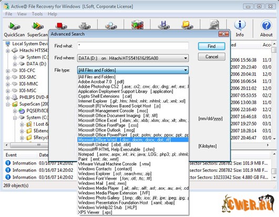
Task: Choose XPS Viewer [.xps] option
Action: 133,212
